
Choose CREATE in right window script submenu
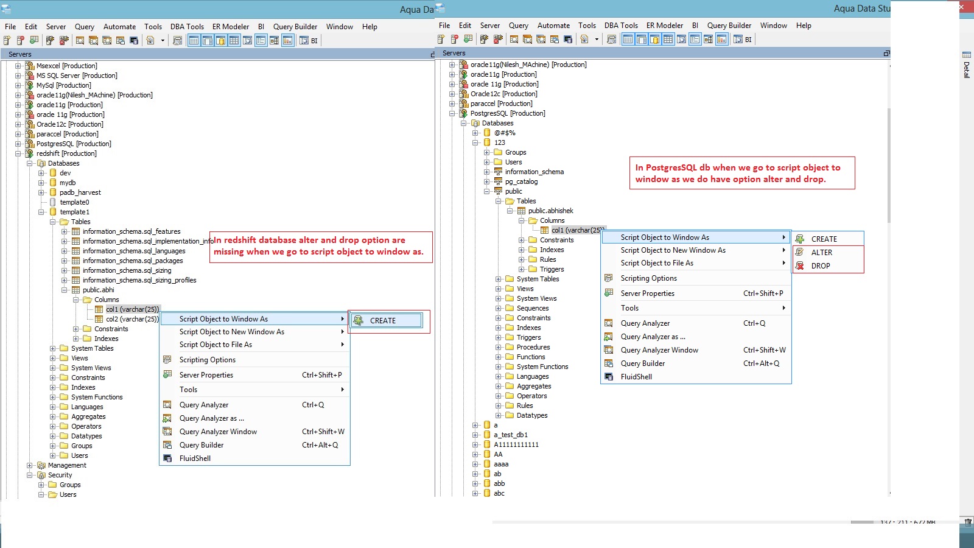(827, 239)
